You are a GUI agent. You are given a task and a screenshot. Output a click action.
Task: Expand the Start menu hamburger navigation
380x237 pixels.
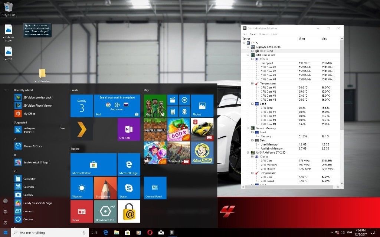5,90
